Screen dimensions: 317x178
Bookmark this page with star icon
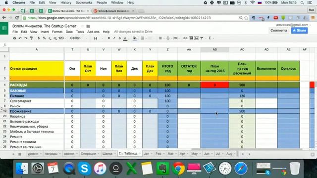[x=246, y=18]
